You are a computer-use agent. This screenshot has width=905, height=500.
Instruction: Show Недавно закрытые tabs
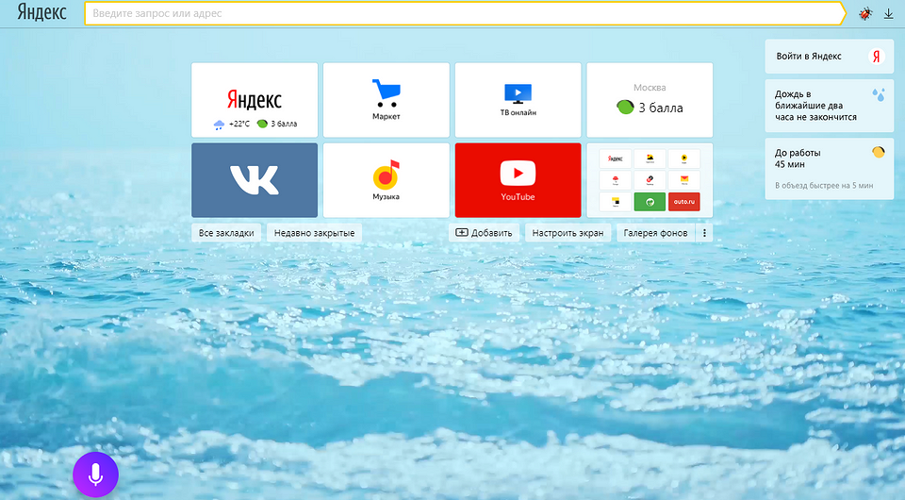click(315, 233)
